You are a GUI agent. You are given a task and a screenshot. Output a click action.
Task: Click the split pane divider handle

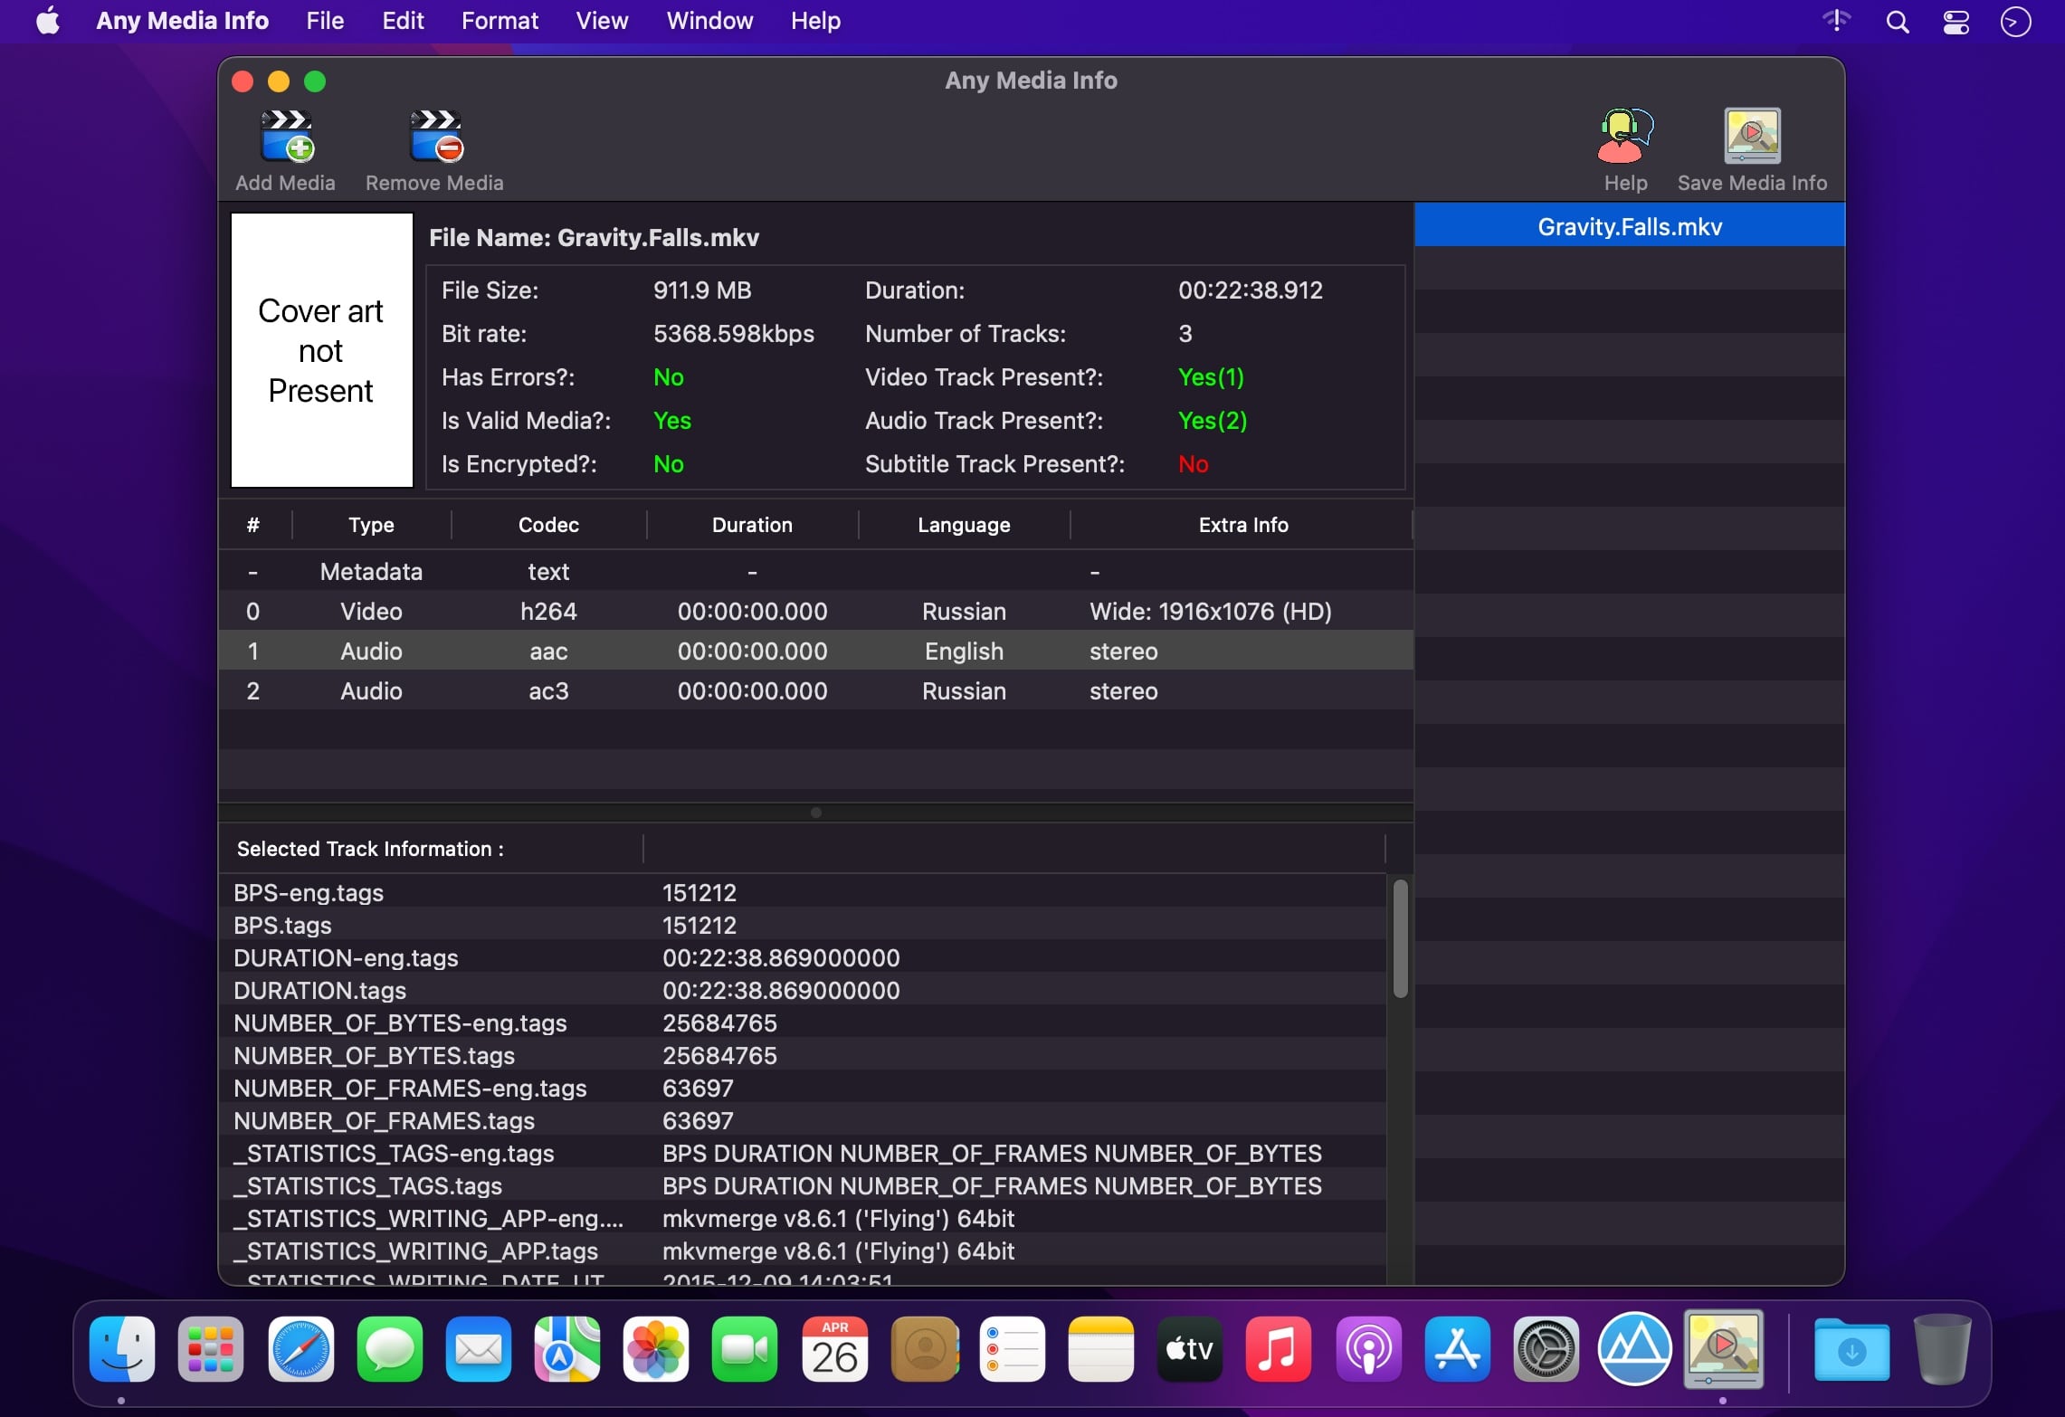pos(815,812)
